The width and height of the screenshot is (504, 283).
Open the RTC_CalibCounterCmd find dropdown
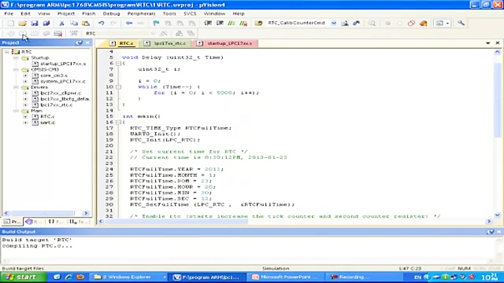click(x=334, y=23)
